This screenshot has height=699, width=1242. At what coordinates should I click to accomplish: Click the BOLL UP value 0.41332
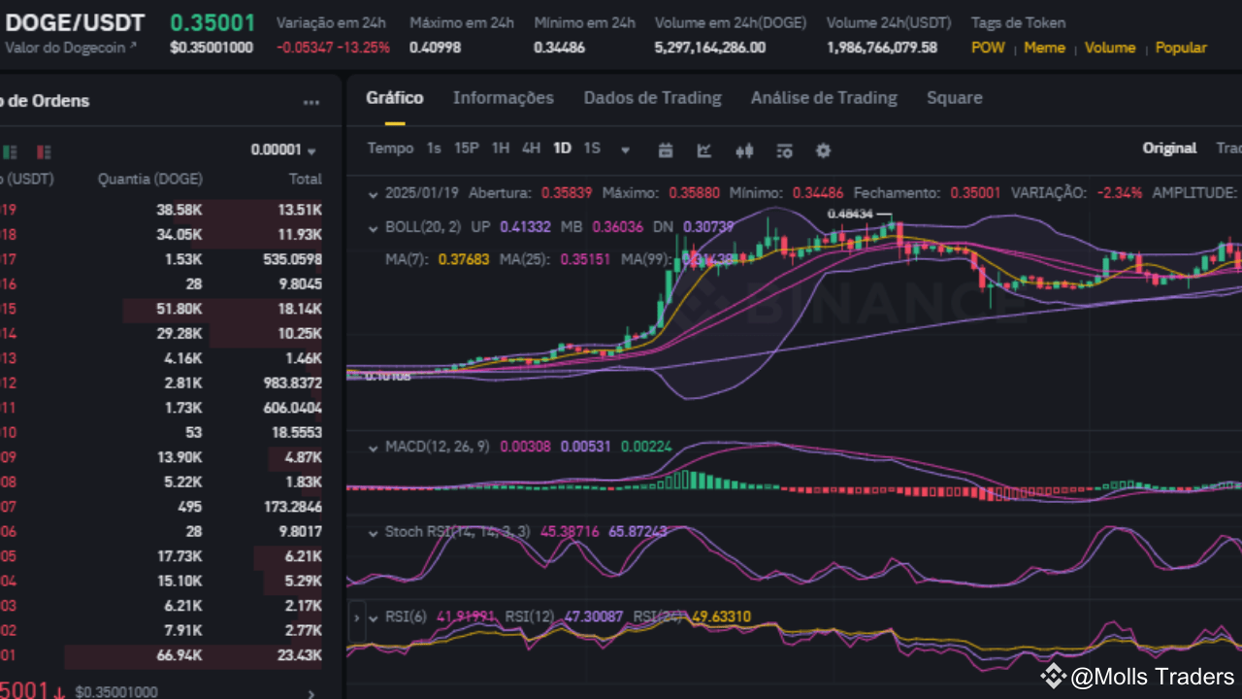(x=525, y=227)
